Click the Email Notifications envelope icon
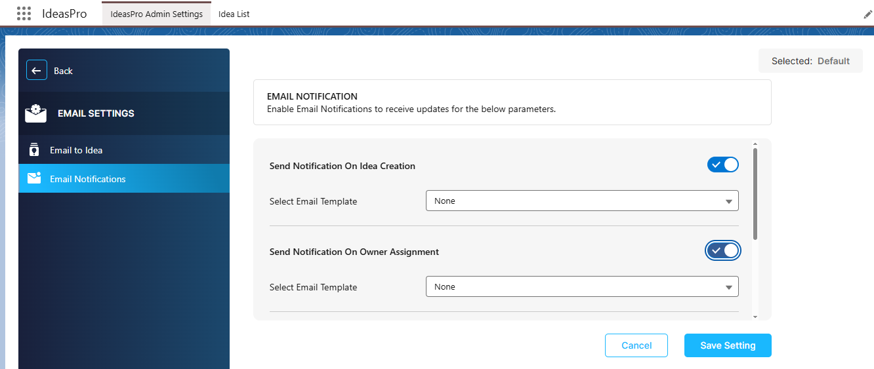 34,178
